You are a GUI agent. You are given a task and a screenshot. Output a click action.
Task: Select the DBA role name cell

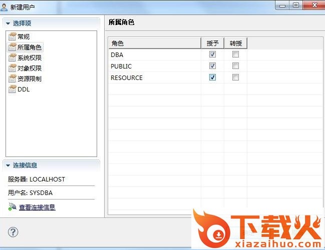[155, 55]
